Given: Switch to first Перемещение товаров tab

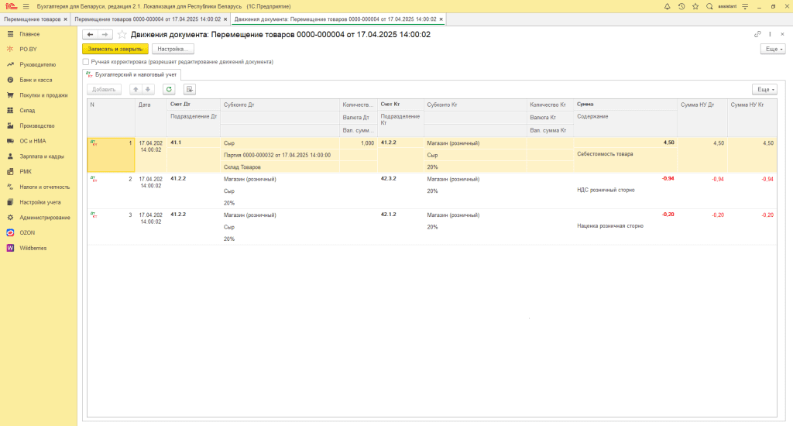Looking at the screenshot, I should click(33, 19).
